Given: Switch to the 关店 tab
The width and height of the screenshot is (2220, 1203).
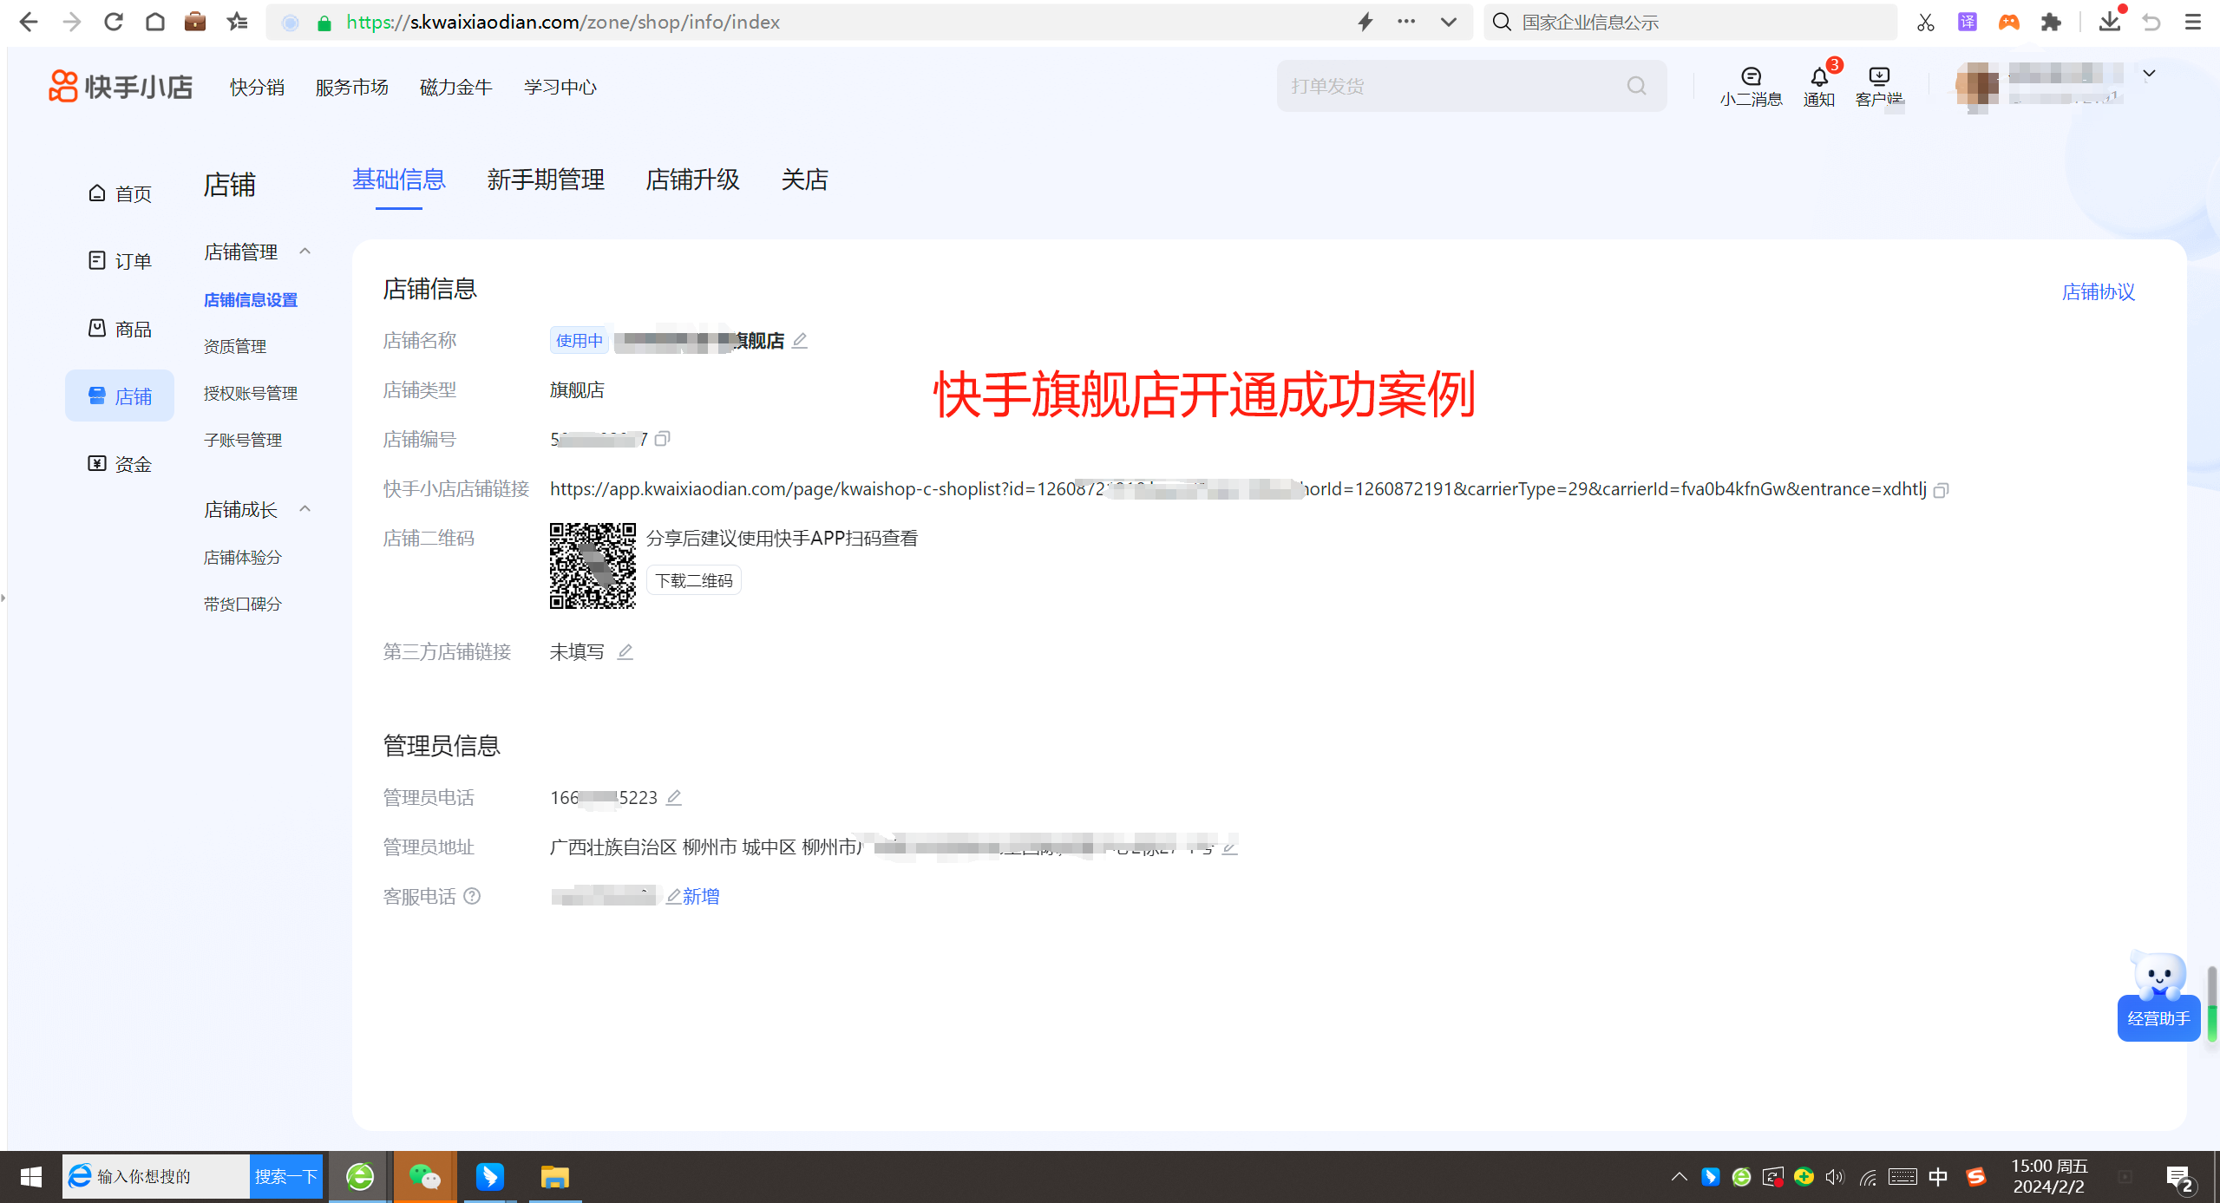Looking at the screenshot, I should pos(804,180).
